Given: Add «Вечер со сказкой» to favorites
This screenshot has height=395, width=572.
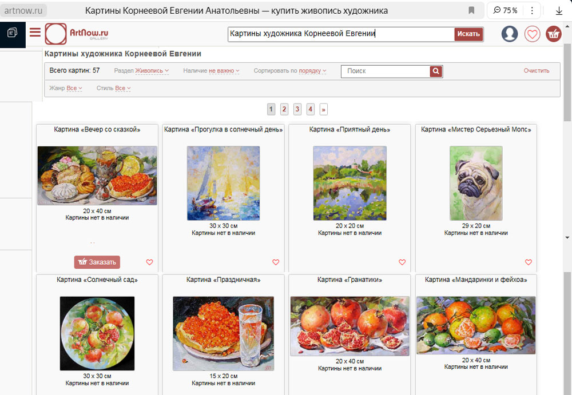Looking at the screenshot, I should coord(149,262).
